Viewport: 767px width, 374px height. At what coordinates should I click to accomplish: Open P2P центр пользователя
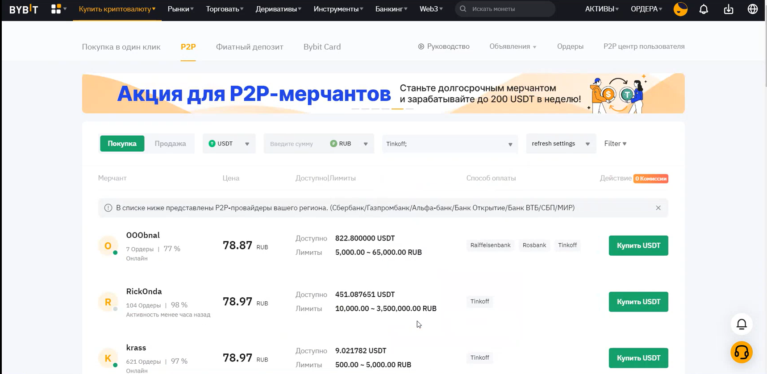point(644,46)
